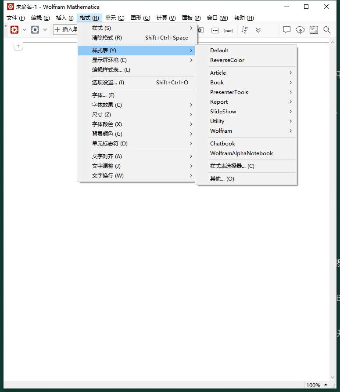
Task: Choose 其他... (O) stylesheet option
Action: [x=246, y=179]
